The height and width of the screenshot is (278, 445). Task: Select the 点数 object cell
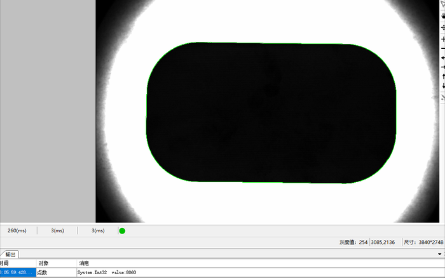56,272
